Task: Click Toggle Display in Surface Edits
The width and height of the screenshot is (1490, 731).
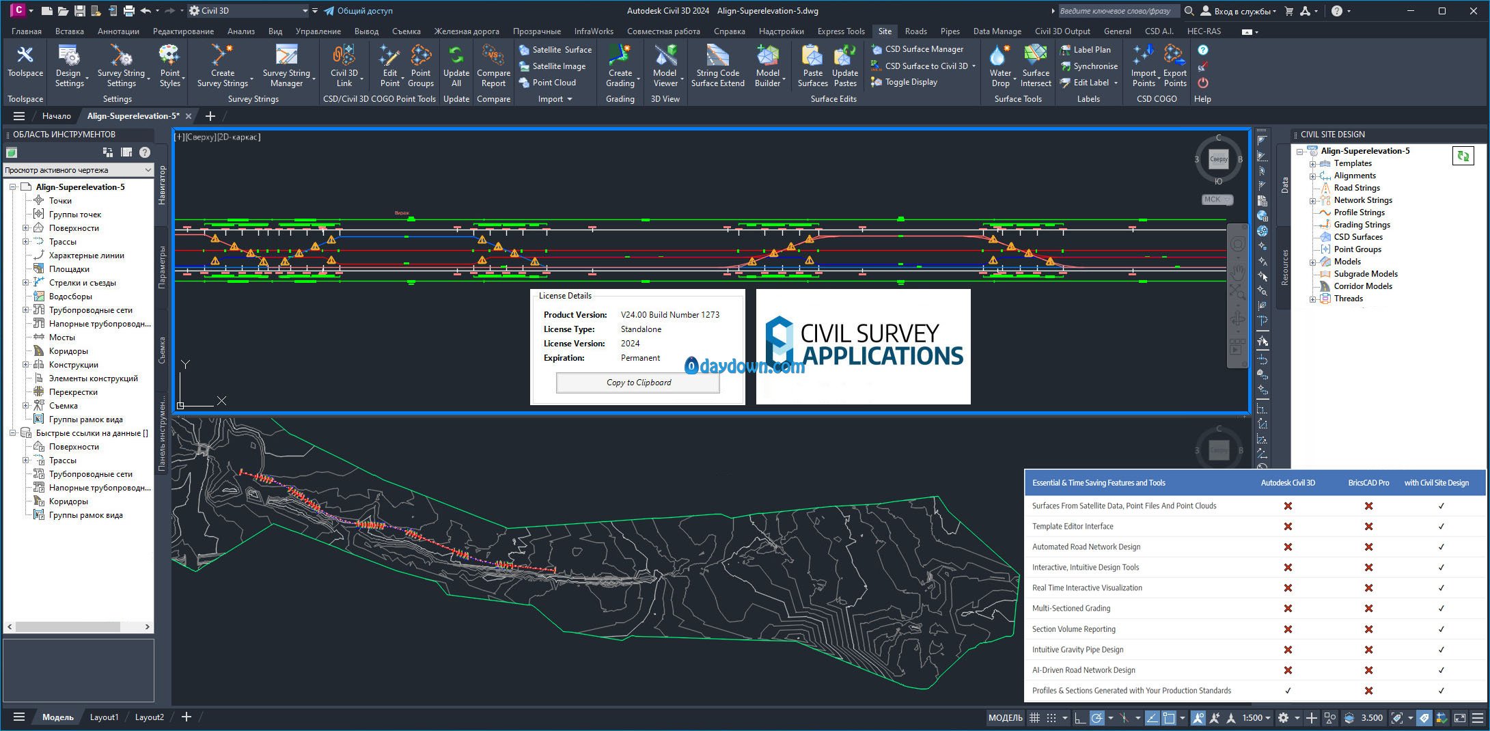Action: [x=905, y=82]
